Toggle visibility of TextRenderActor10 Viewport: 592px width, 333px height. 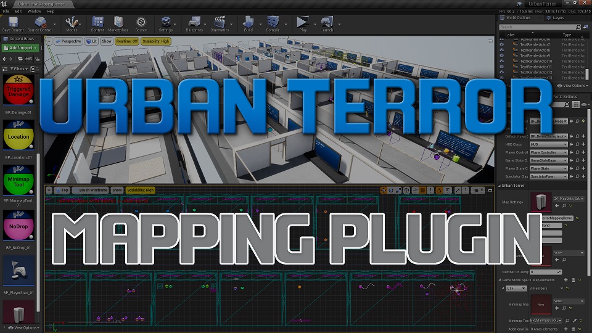[502, 61]
